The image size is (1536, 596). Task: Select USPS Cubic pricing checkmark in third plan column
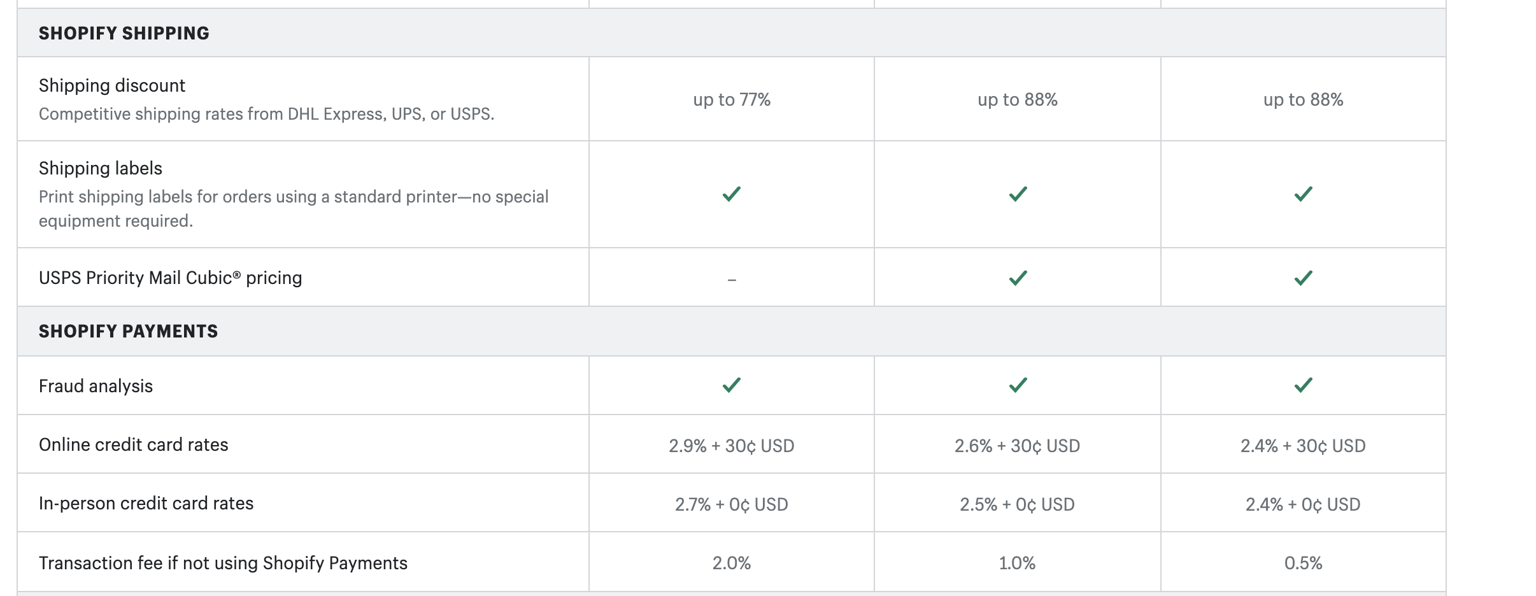(x=1304, y=278)
